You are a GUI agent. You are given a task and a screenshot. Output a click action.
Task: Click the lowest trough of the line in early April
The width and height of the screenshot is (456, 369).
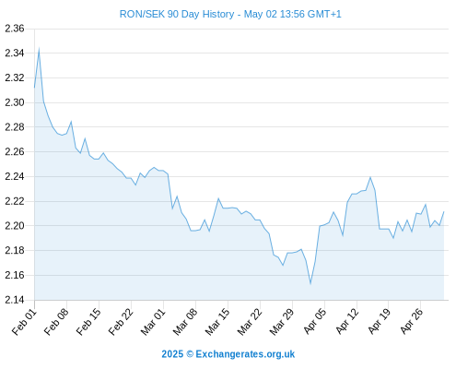pos(310,283)
